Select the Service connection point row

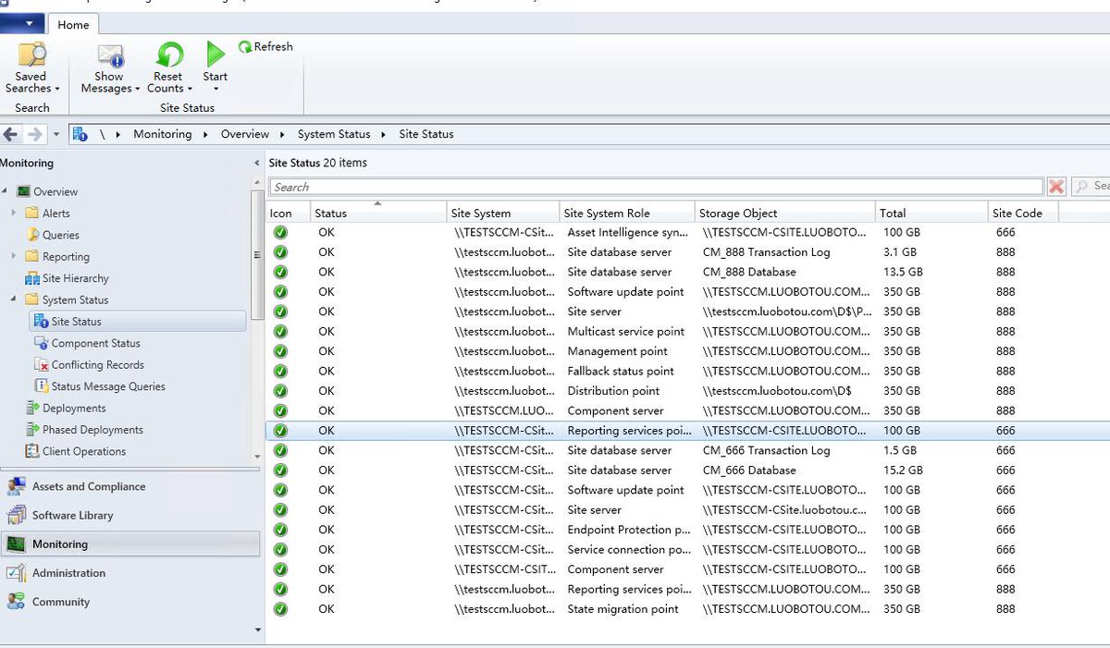point(687,550)
